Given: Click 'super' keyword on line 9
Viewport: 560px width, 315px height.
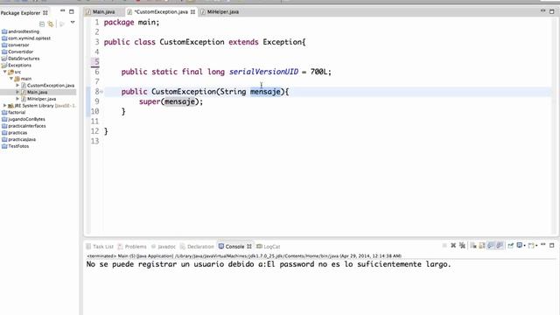Looking at the screenshot, I should [x=150, y=101].
